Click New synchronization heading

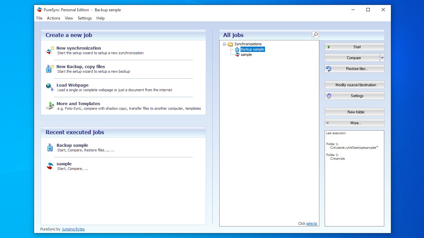pos(79,48)
